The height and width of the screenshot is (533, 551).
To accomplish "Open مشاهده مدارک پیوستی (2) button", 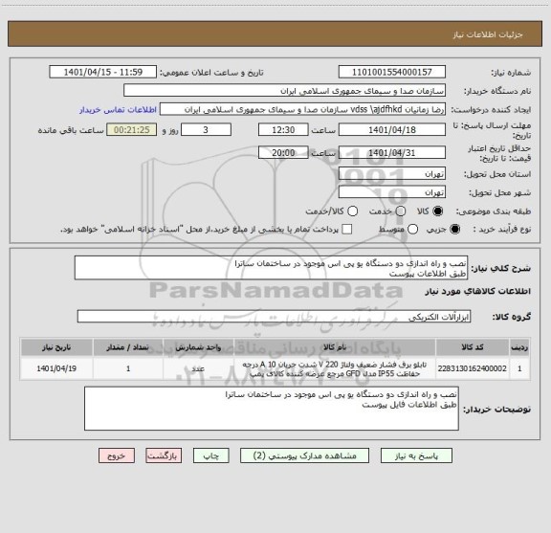I will tap(304, 455).
